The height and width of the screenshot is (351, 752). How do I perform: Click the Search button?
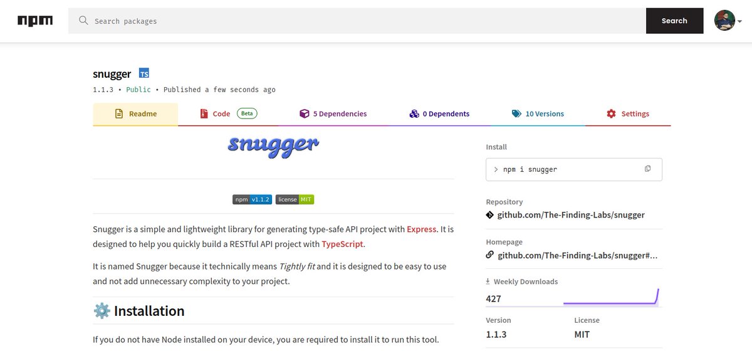pos(674,21)
